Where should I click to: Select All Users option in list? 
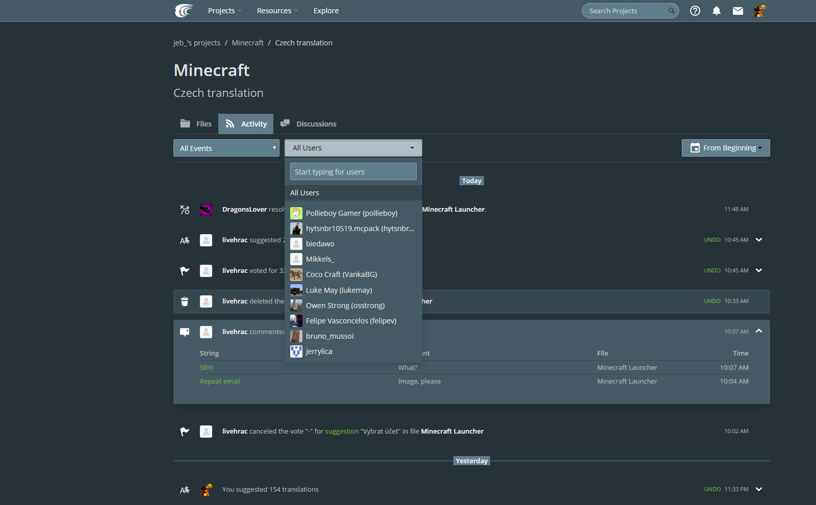[353, 193]
